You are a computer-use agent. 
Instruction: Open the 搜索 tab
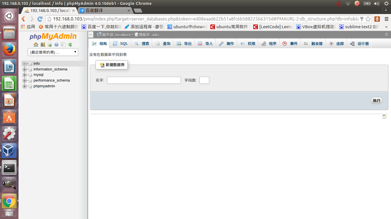click(141, 44)
